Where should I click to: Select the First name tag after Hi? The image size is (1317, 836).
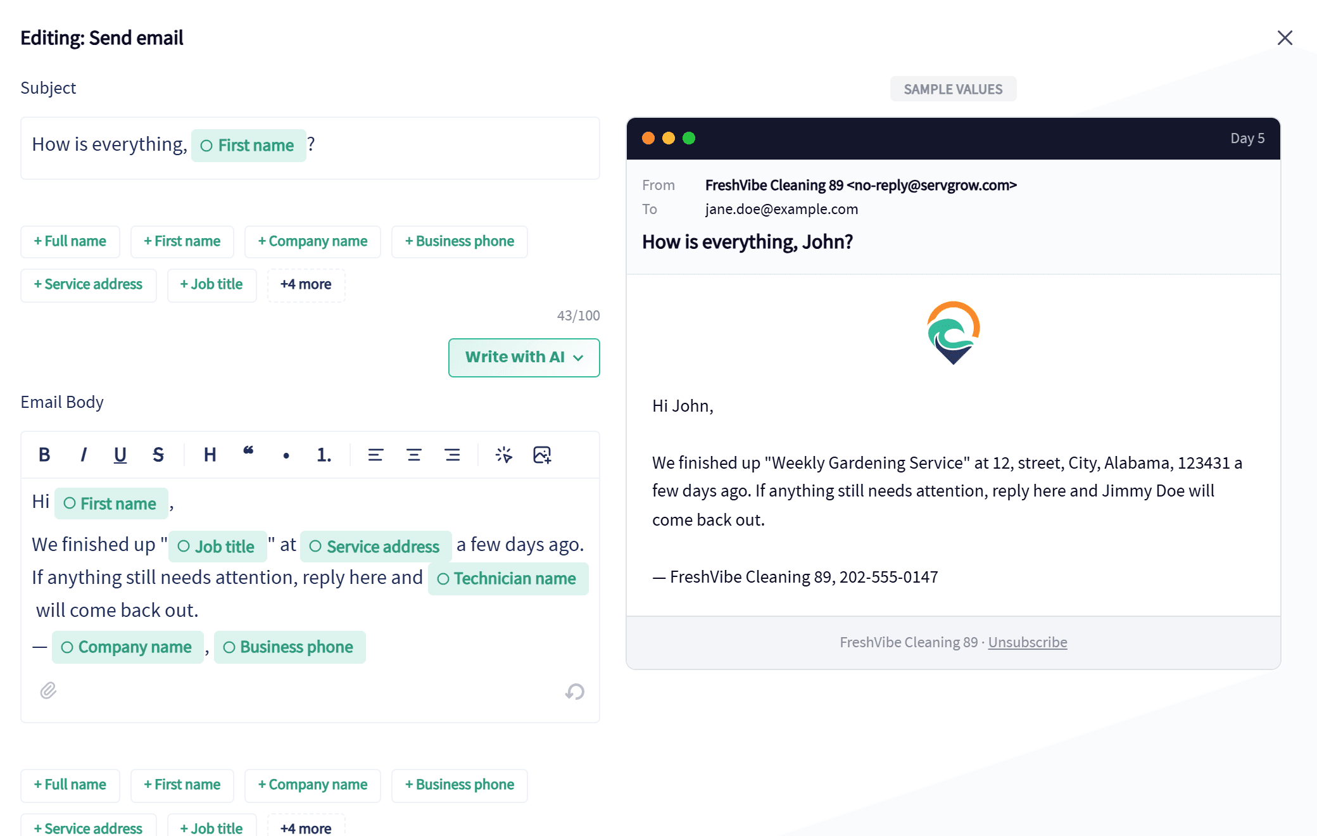point(111,503)
